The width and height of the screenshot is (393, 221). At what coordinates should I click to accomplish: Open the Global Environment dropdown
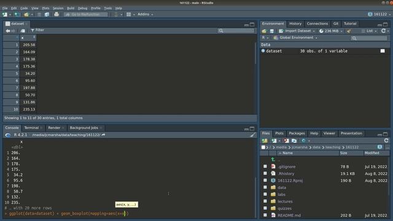tap(296, 37)
